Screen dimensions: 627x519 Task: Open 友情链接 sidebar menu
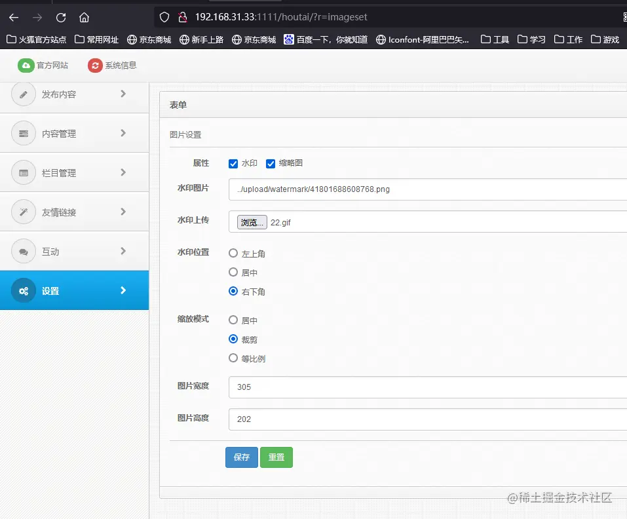[75, 212]
